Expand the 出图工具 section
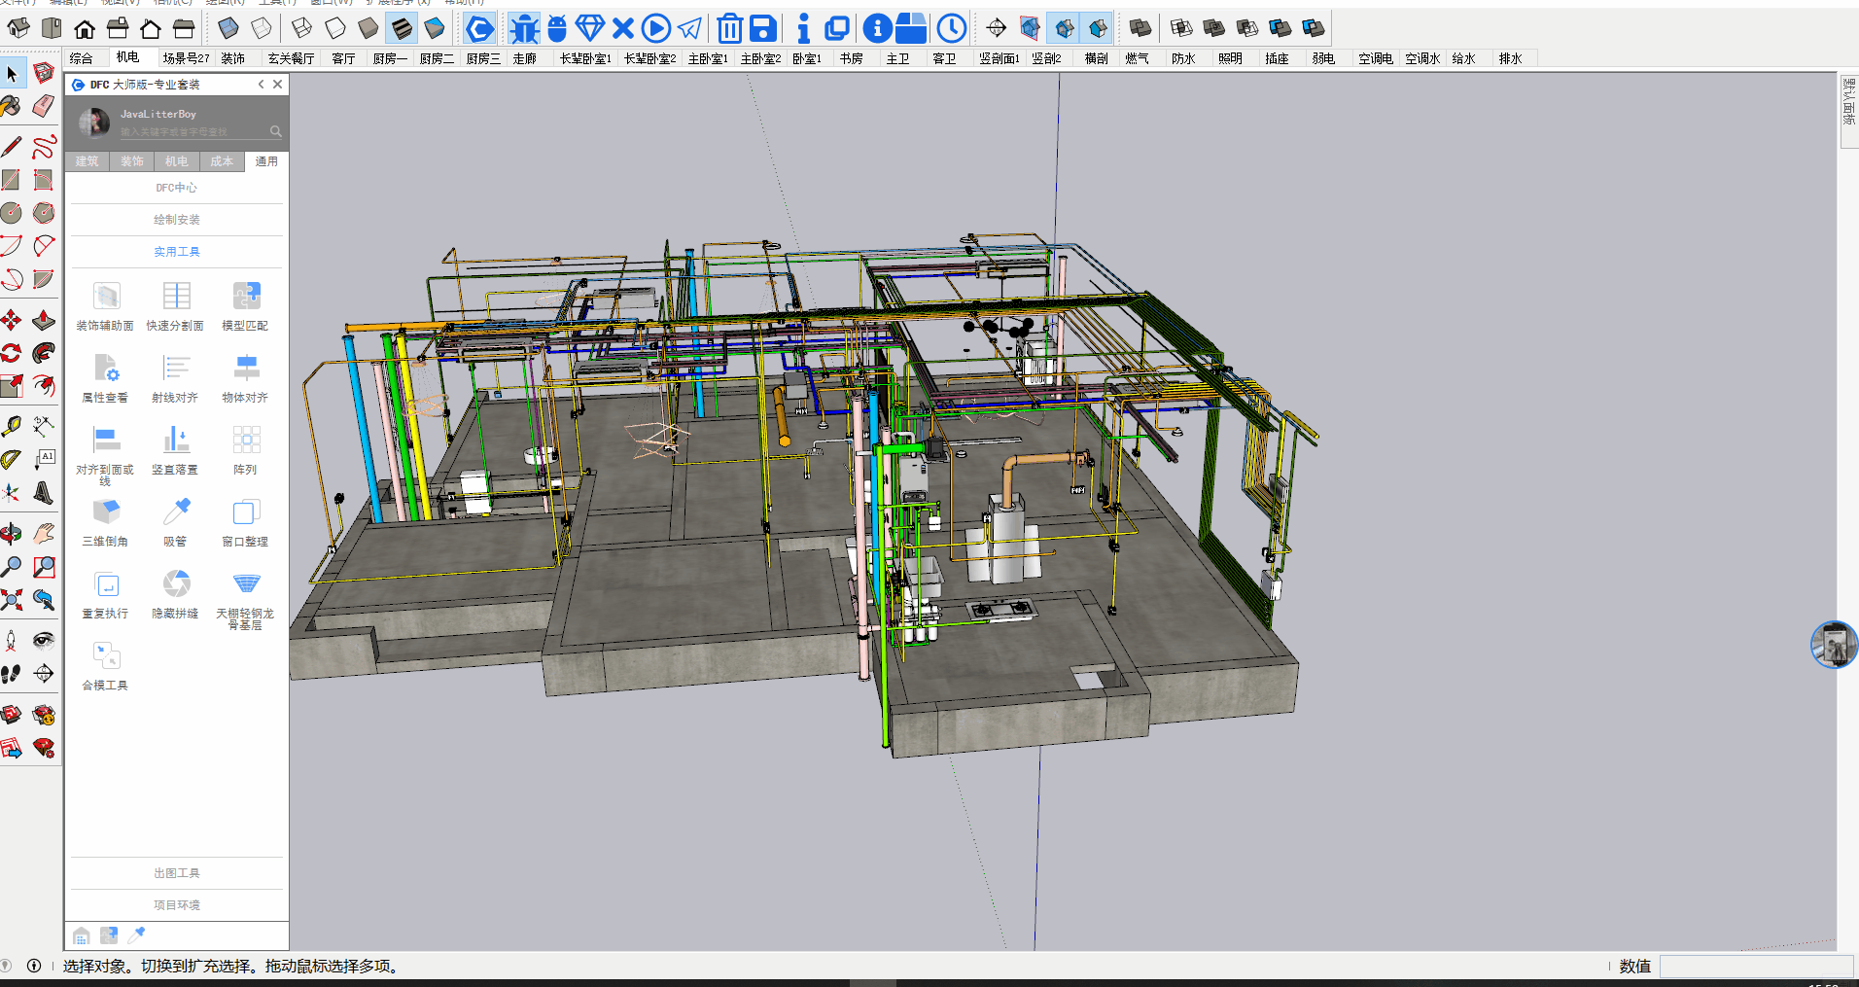Image resolution: width=1859 pixels, height=987 pixels. click(x=176, y=873)
